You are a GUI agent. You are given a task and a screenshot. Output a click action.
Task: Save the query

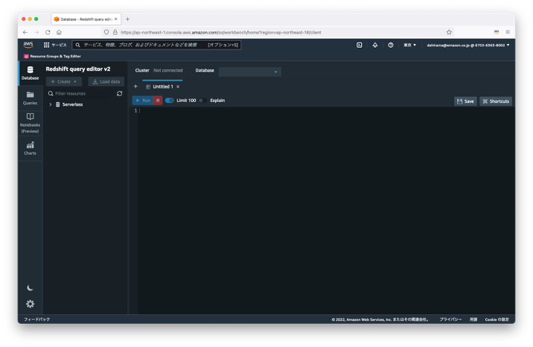tap(465, 101)
